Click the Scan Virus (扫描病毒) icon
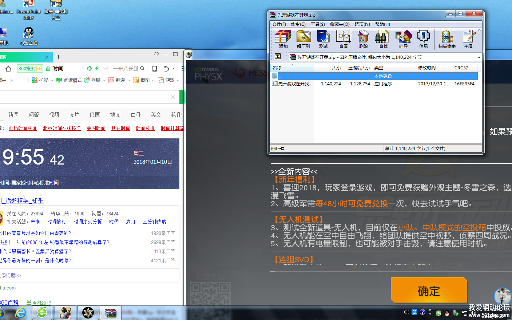This screenshot has width=512, height=320. 447,39
